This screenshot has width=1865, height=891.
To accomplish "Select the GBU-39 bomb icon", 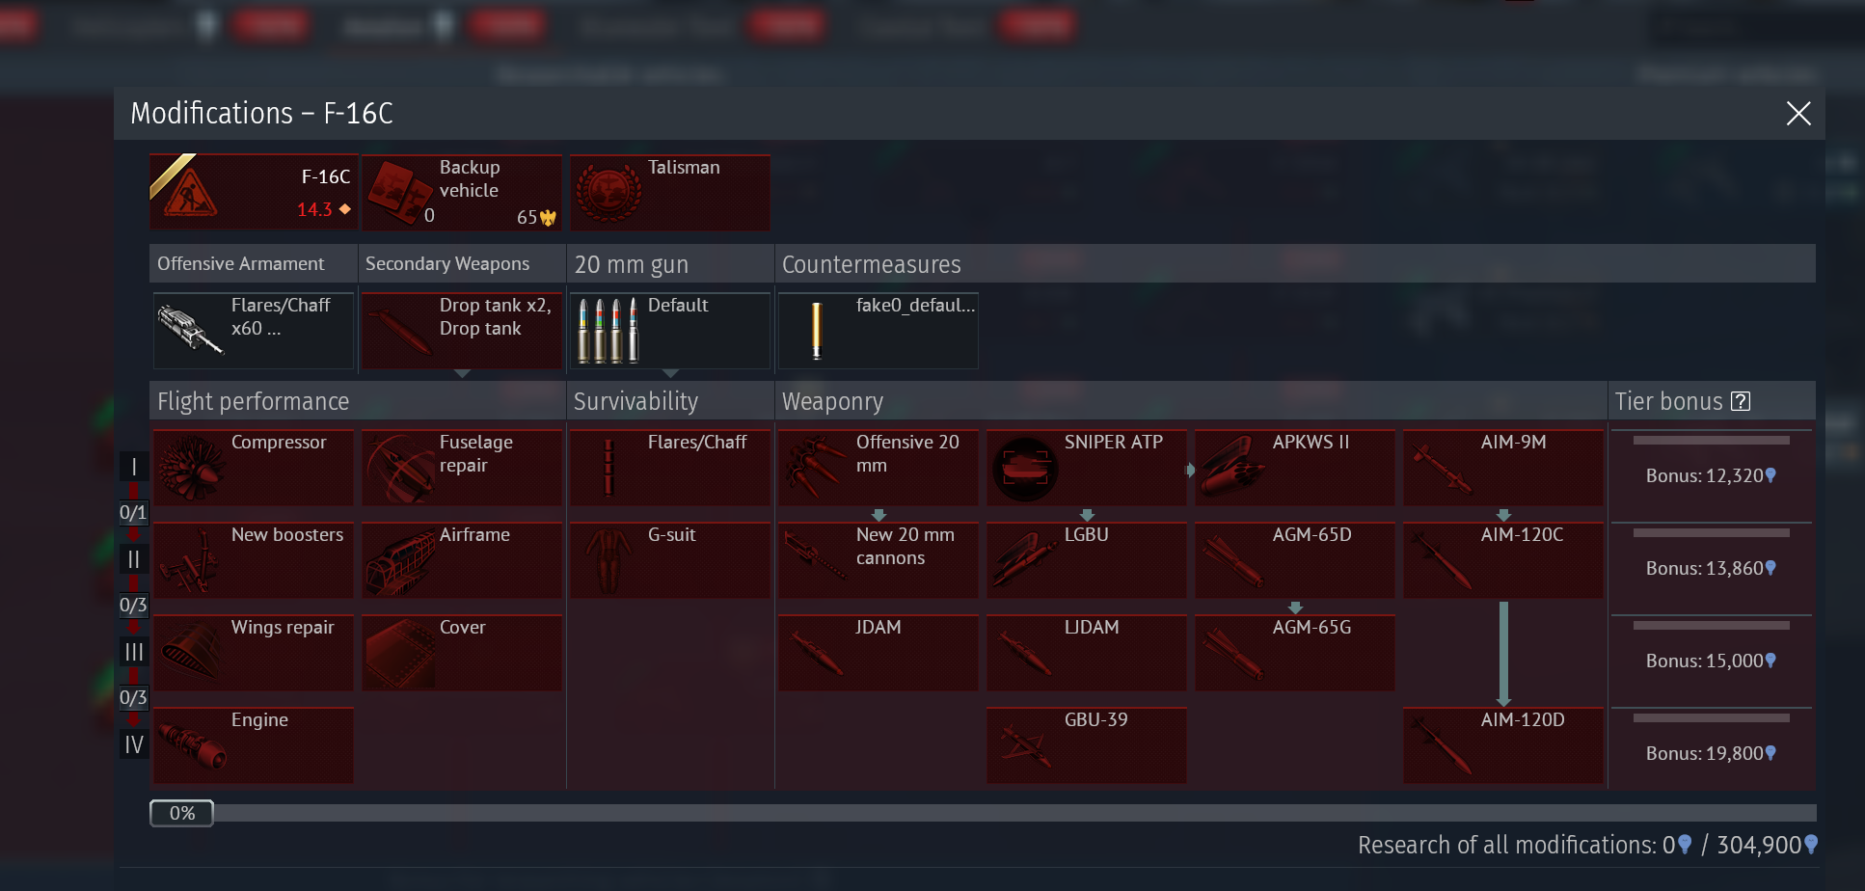I will tap(1025, 745).
